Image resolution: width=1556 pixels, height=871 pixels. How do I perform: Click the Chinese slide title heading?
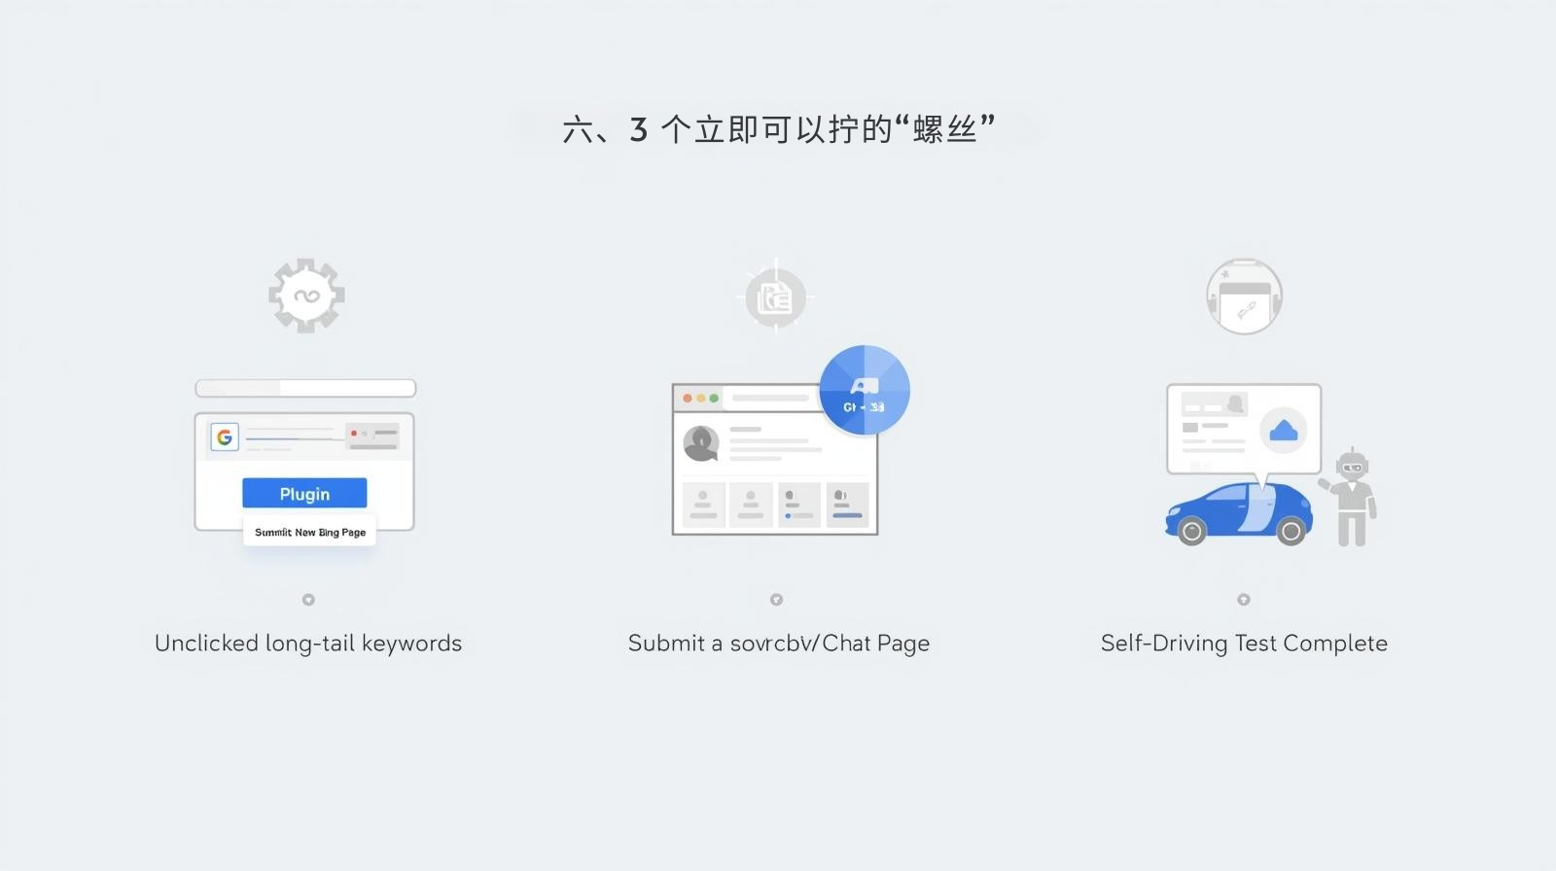tap(778, 129)
